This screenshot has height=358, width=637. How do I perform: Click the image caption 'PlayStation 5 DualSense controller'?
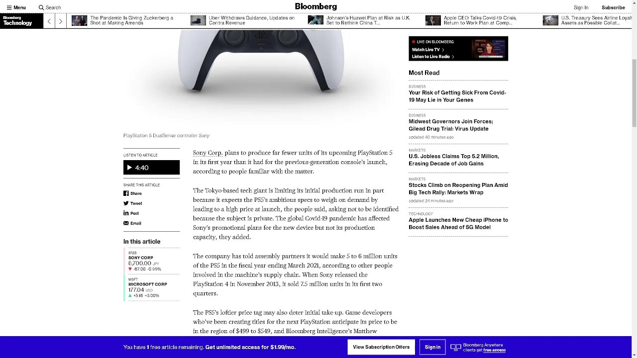(x=160, y=136)
